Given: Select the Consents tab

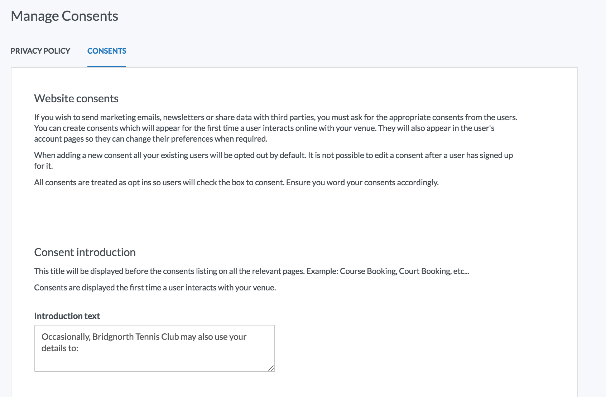Looking at the screenshot, I should pyautogui.click(x=107, y=51).
